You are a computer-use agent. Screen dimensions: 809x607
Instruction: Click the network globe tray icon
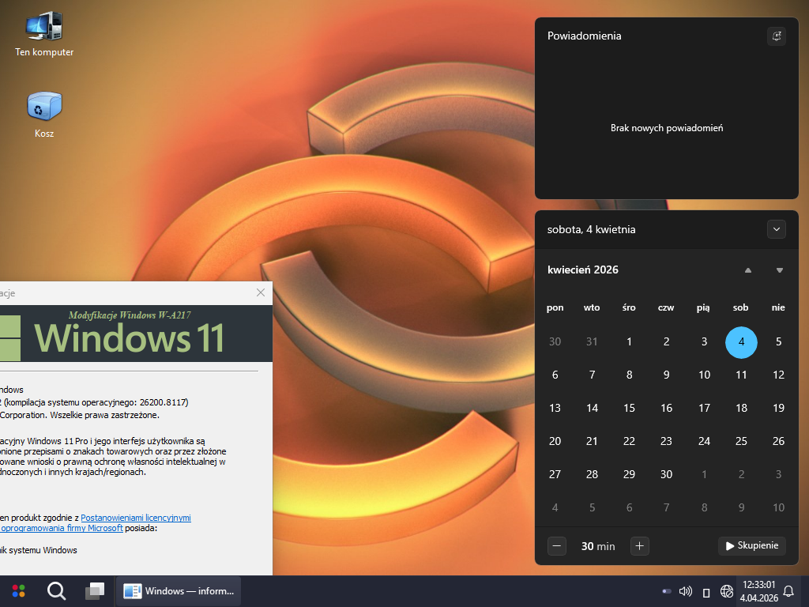727,591
